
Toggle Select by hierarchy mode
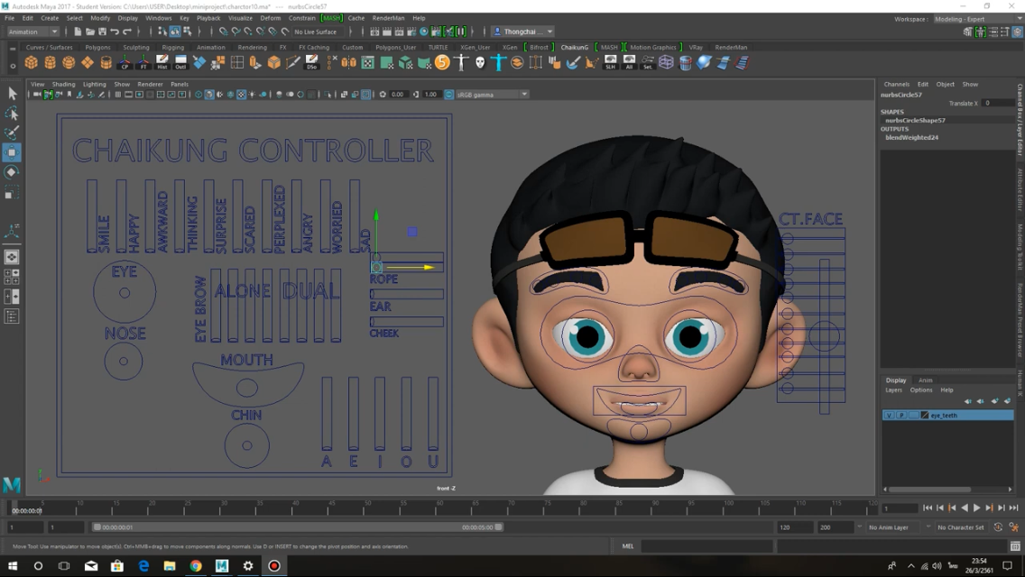point(162,32)
